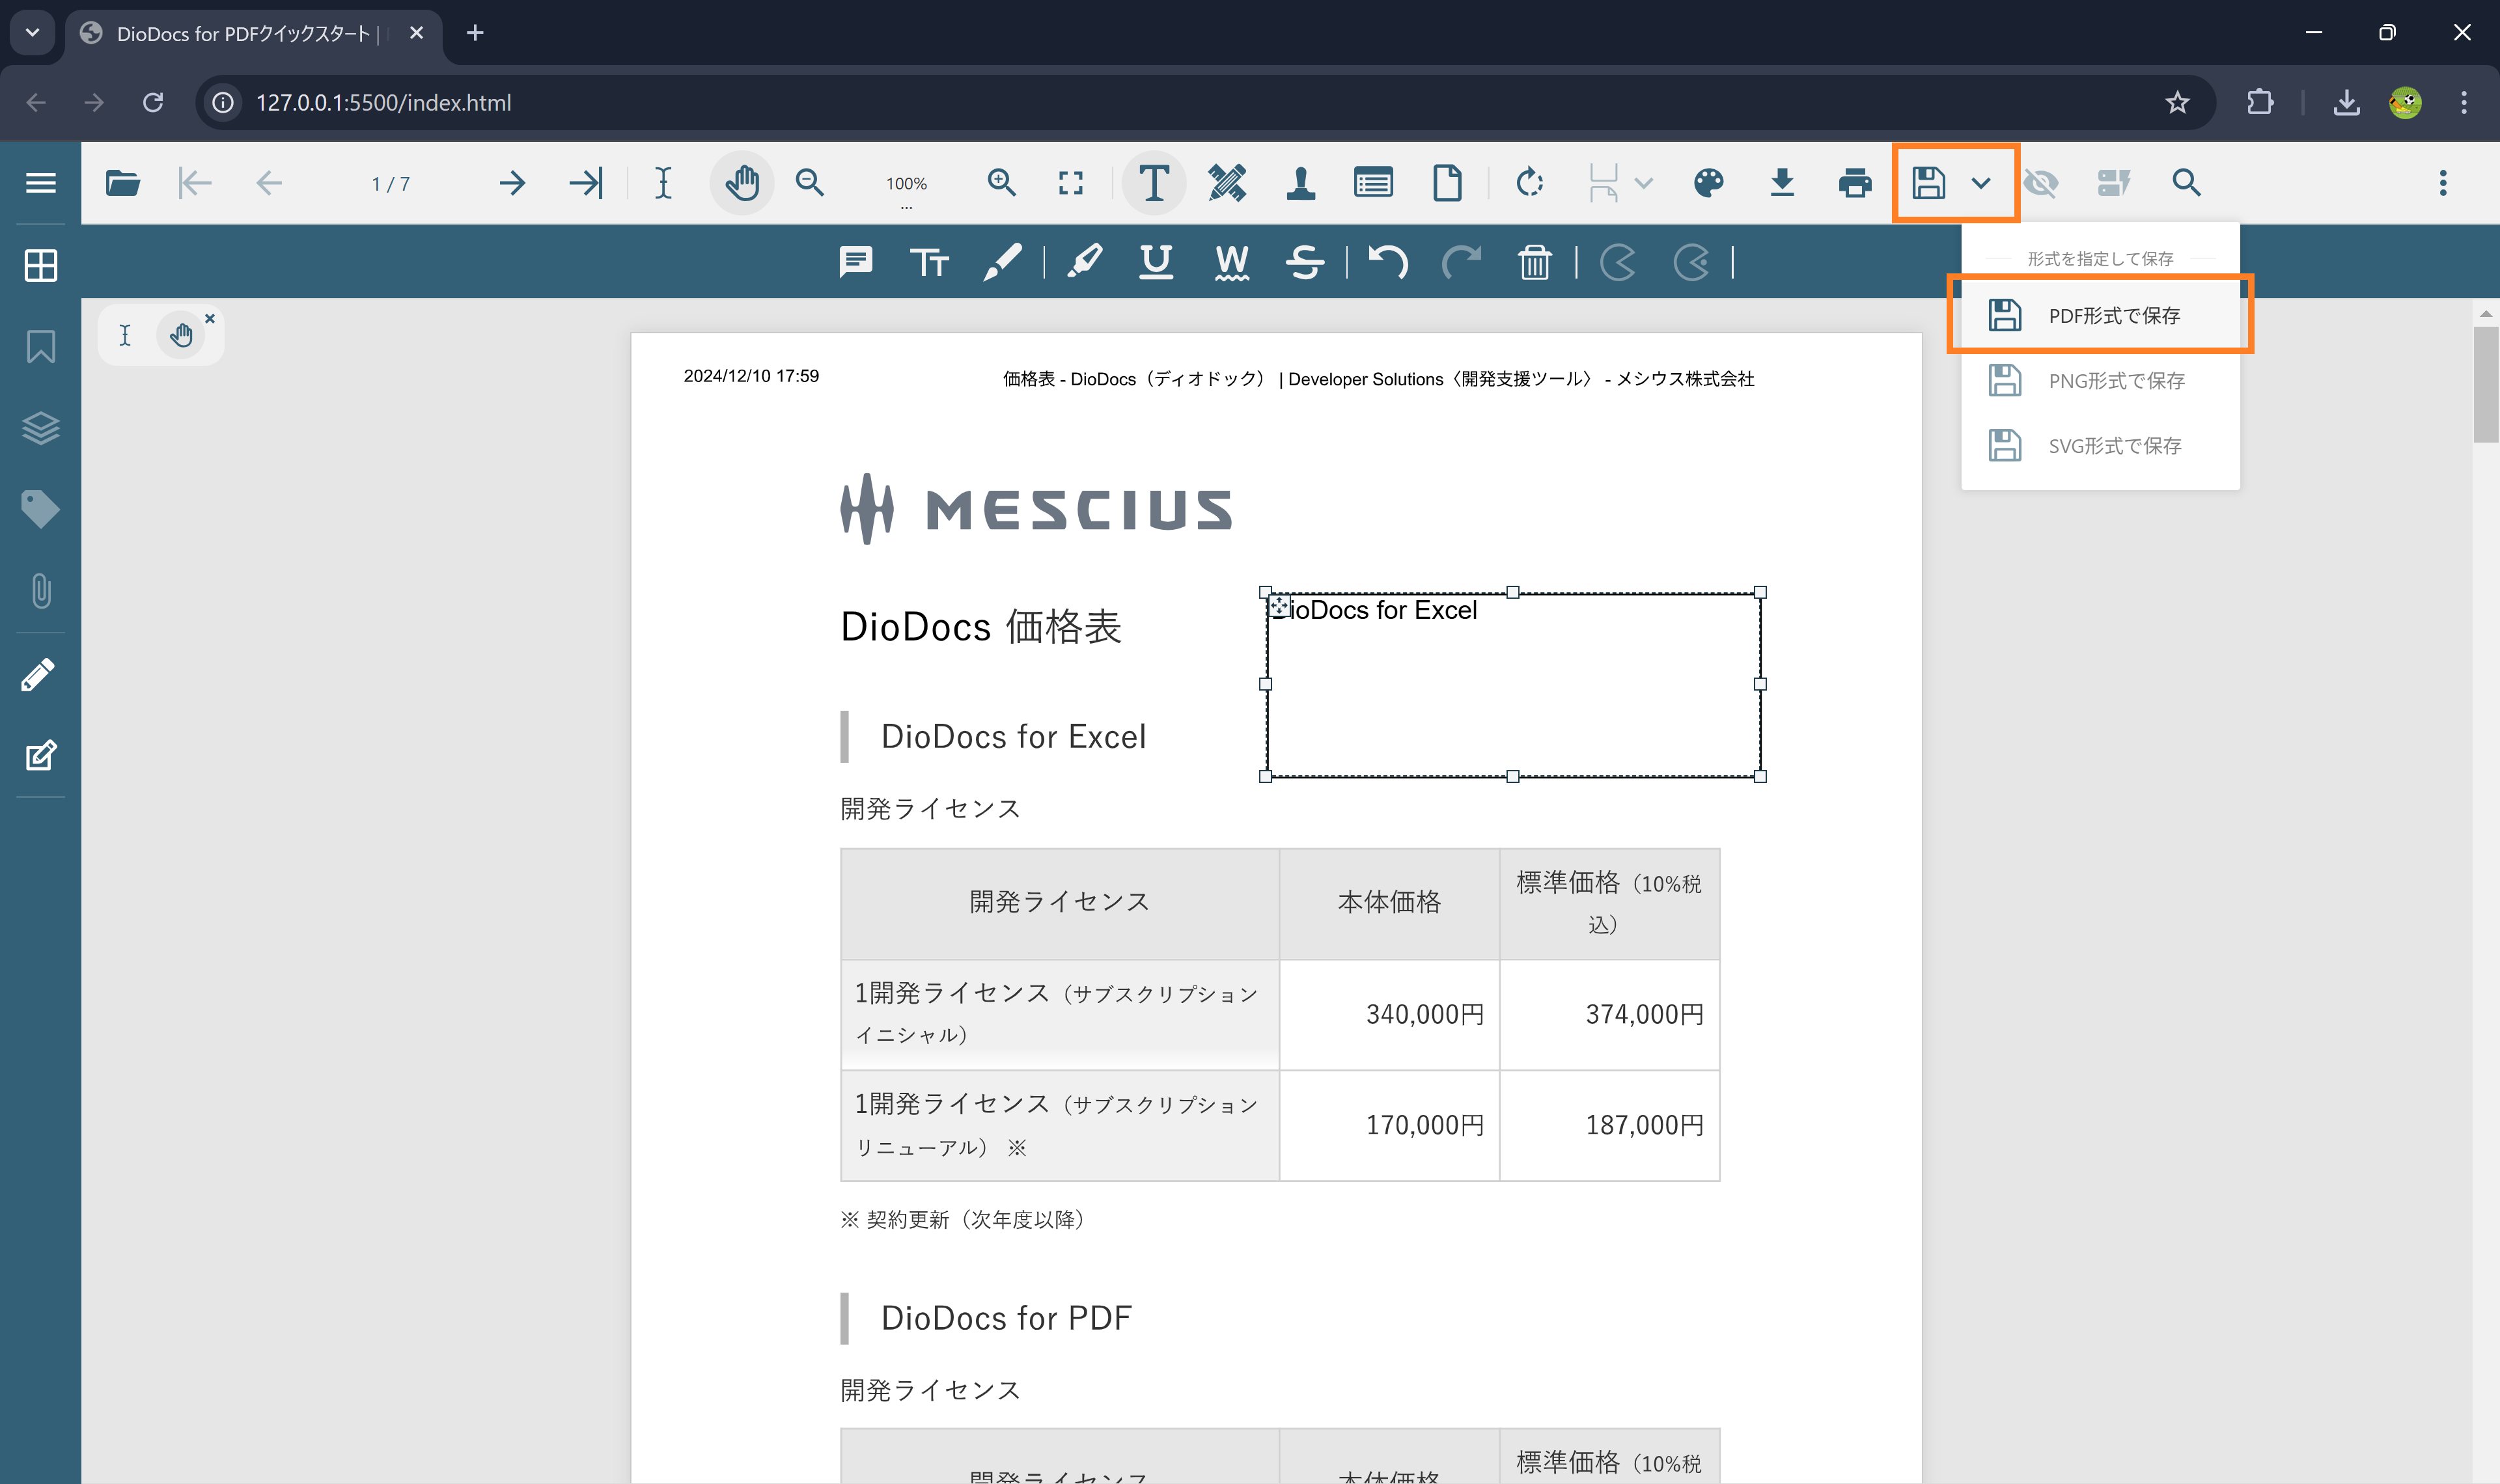This screenshot has height=1484, width=2500.
Task: Download the document
Action: point(1782,183)
